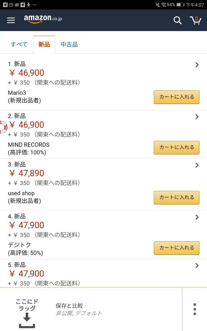Expand offer 1 details chevron
Screen dimensions: 207x331
197,65
